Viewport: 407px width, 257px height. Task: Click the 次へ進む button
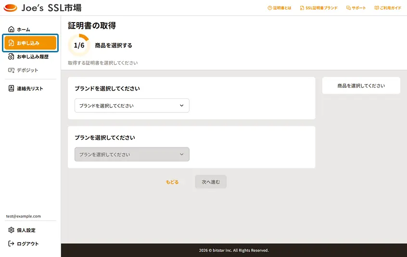tap(211, 182)
